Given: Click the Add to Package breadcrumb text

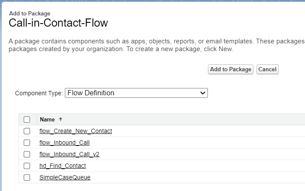Looking at the screenshot, I should pyautogui.click(x=30, y=13).
